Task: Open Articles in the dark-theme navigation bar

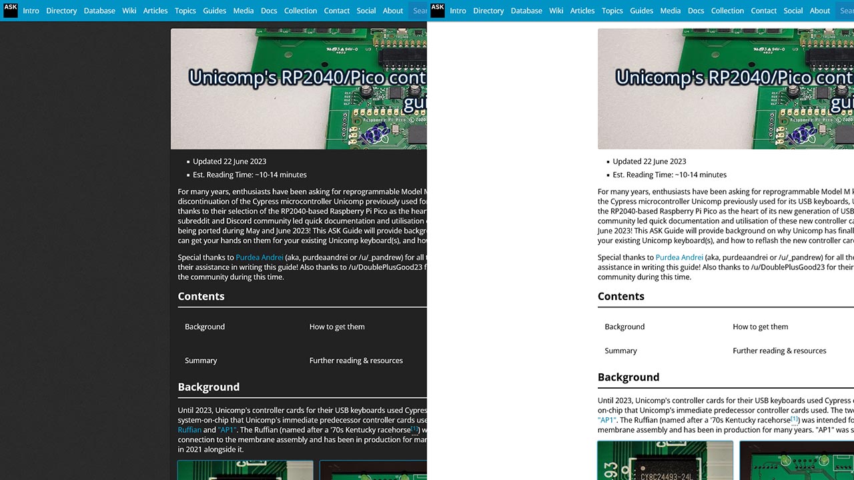Action: (x=155, y=11)
